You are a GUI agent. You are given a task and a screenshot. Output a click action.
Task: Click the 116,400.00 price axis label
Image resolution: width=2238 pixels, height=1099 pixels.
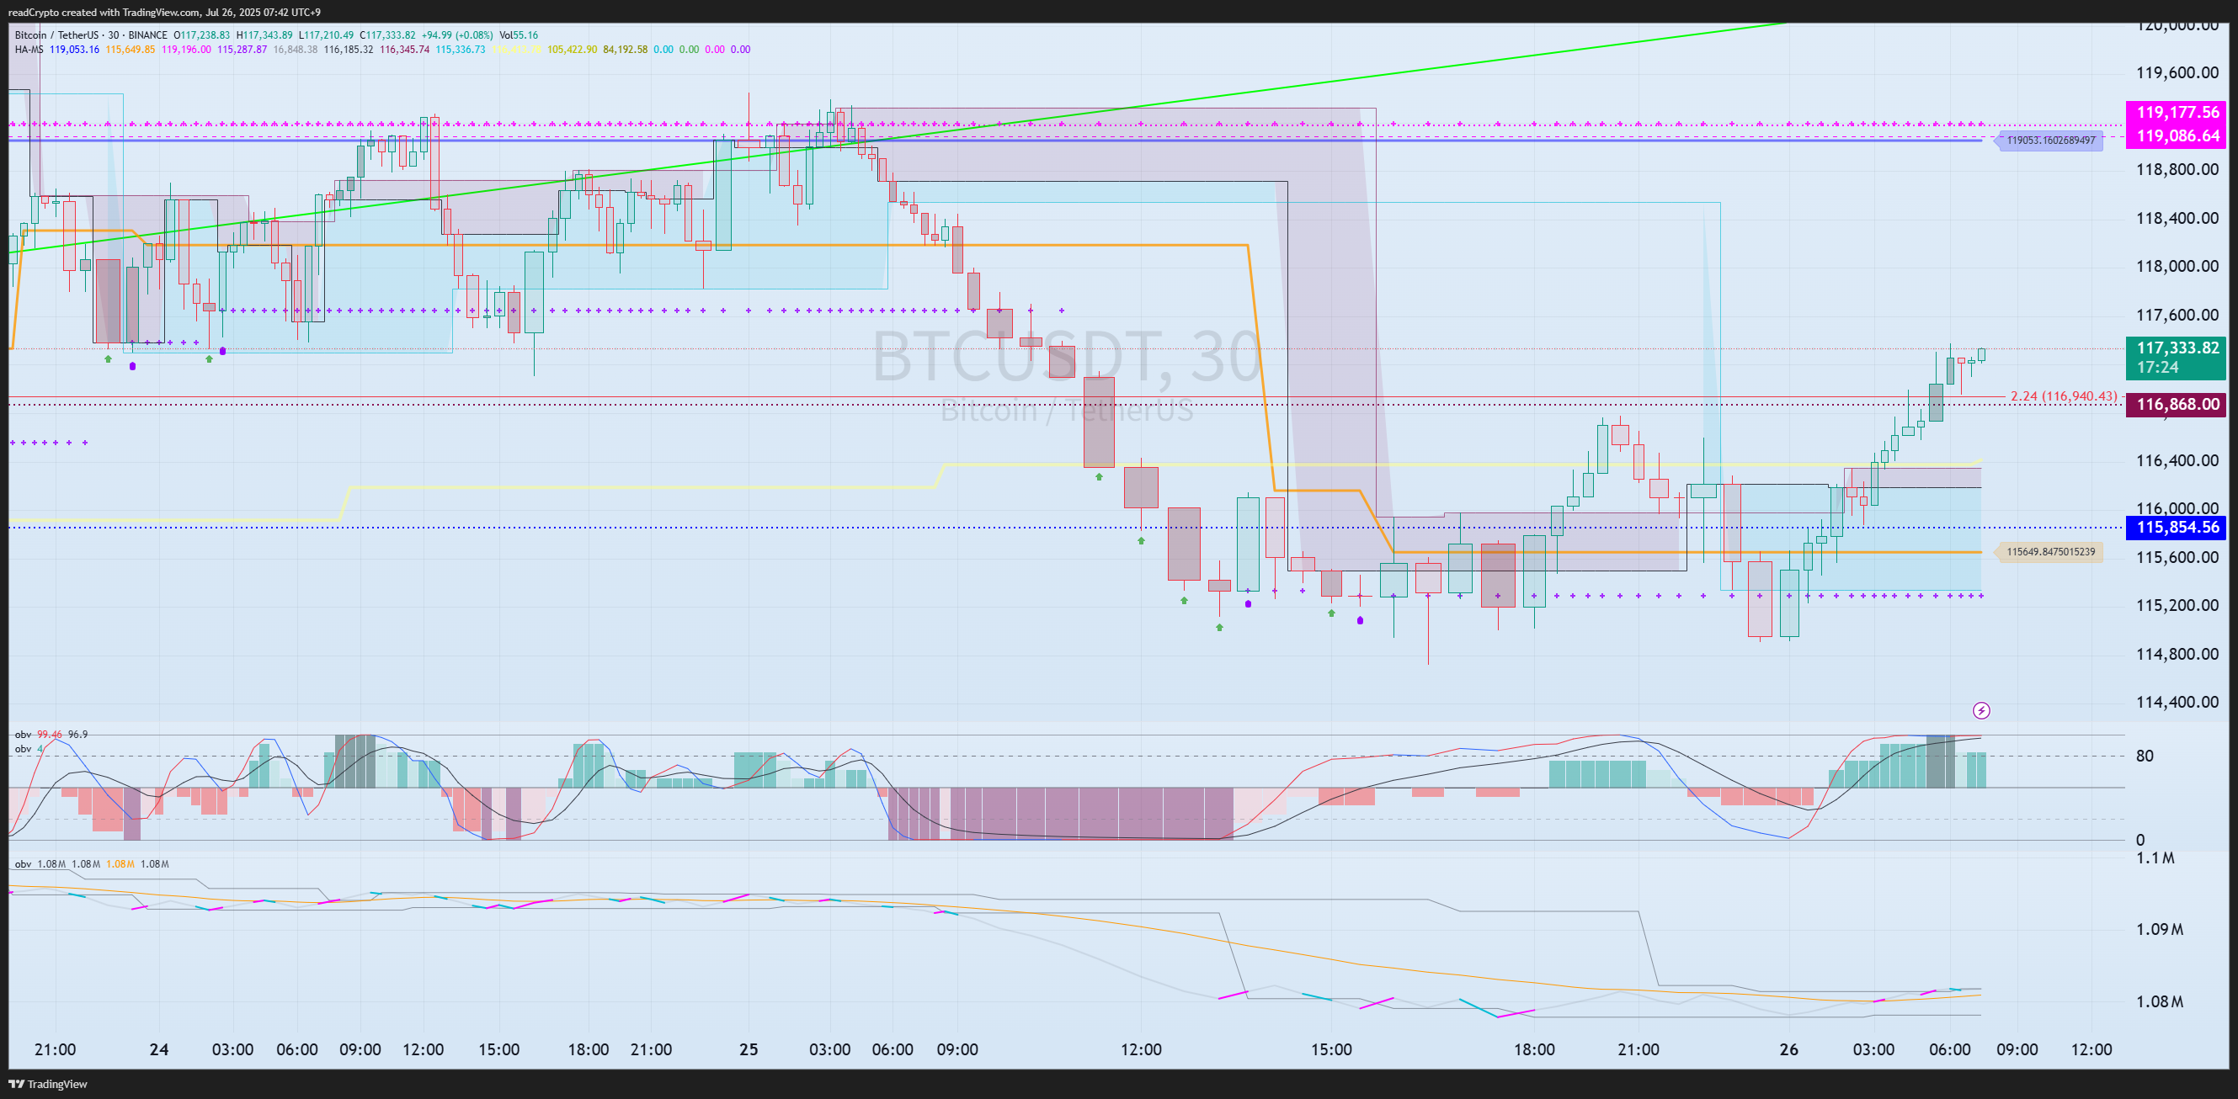(x=2177, y=460)
